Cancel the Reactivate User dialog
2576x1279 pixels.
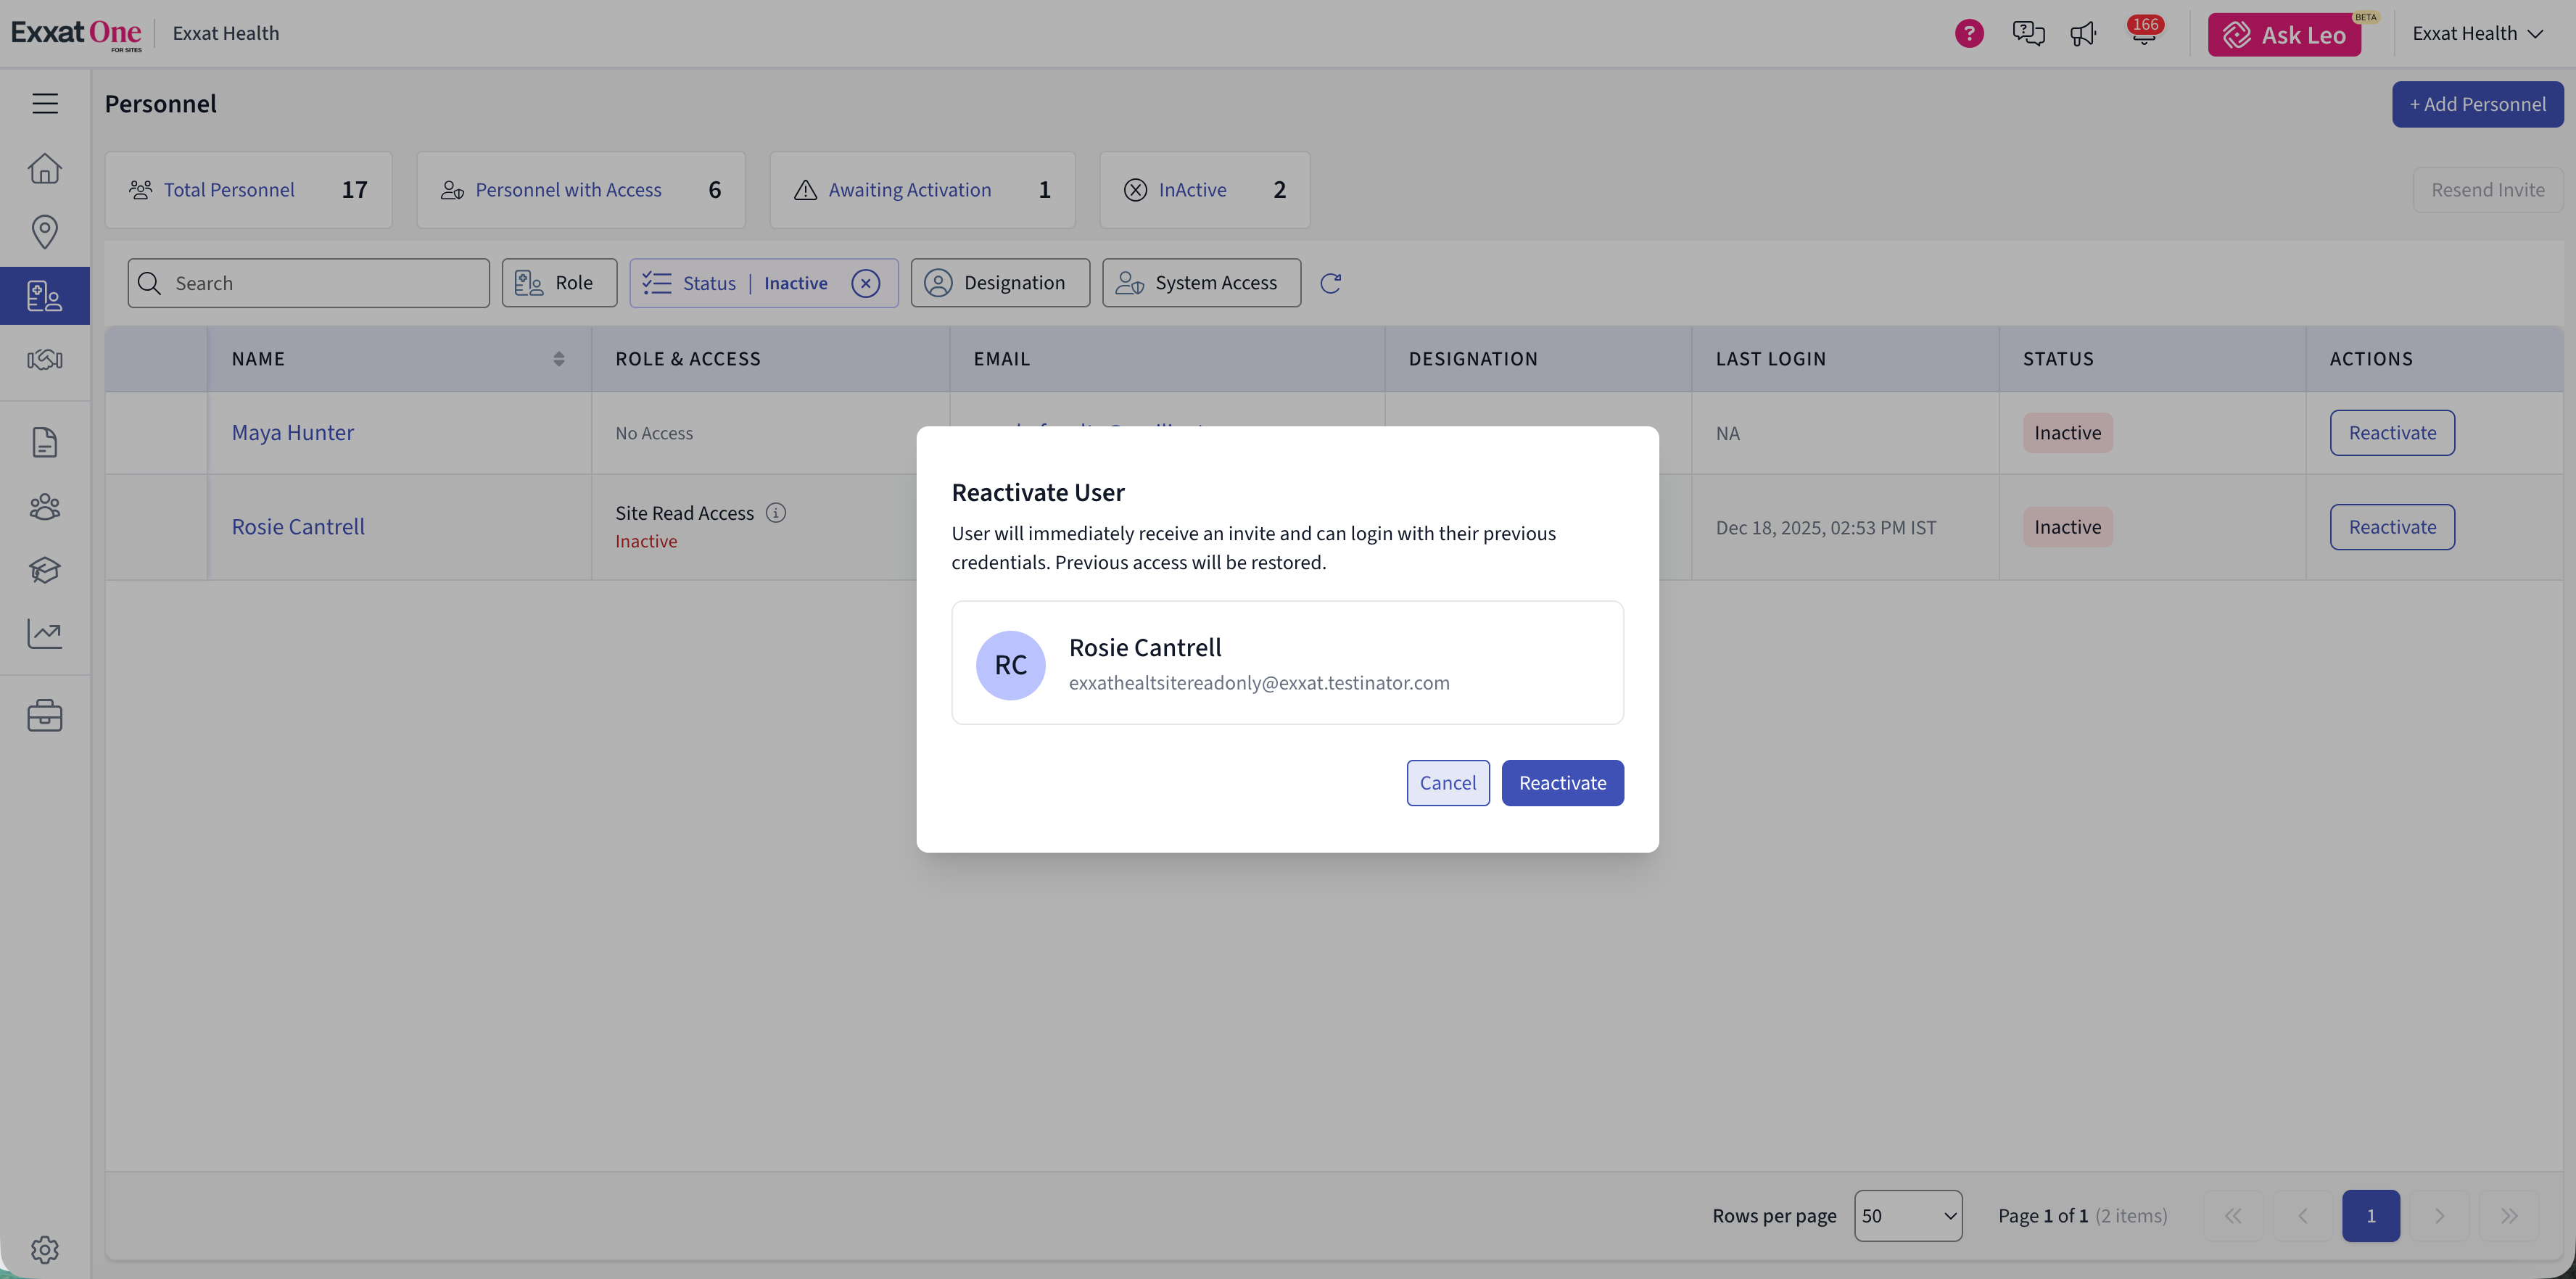[1448, 783]
